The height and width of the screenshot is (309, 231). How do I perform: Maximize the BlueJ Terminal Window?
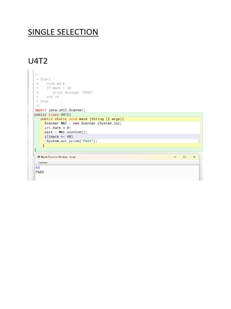pos(184,157)
